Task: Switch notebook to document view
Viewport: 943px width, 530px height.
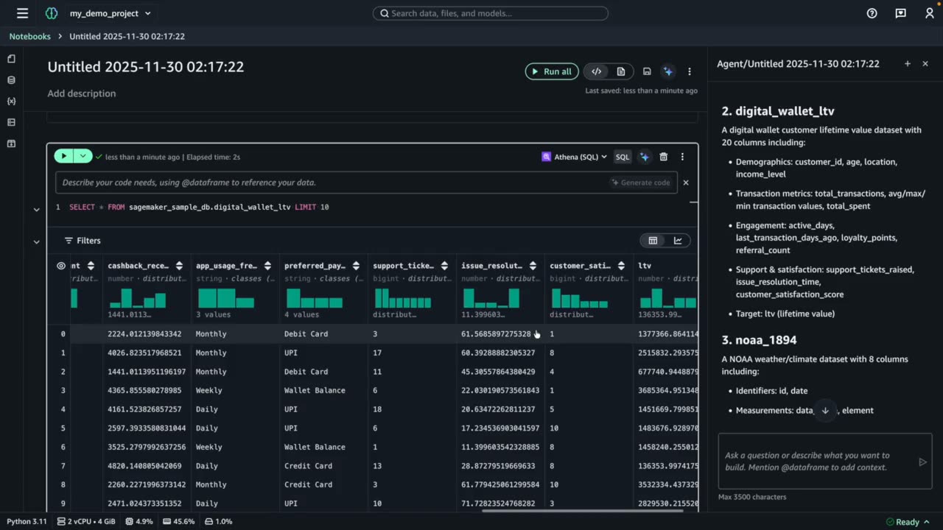Action: pos(621,71)
